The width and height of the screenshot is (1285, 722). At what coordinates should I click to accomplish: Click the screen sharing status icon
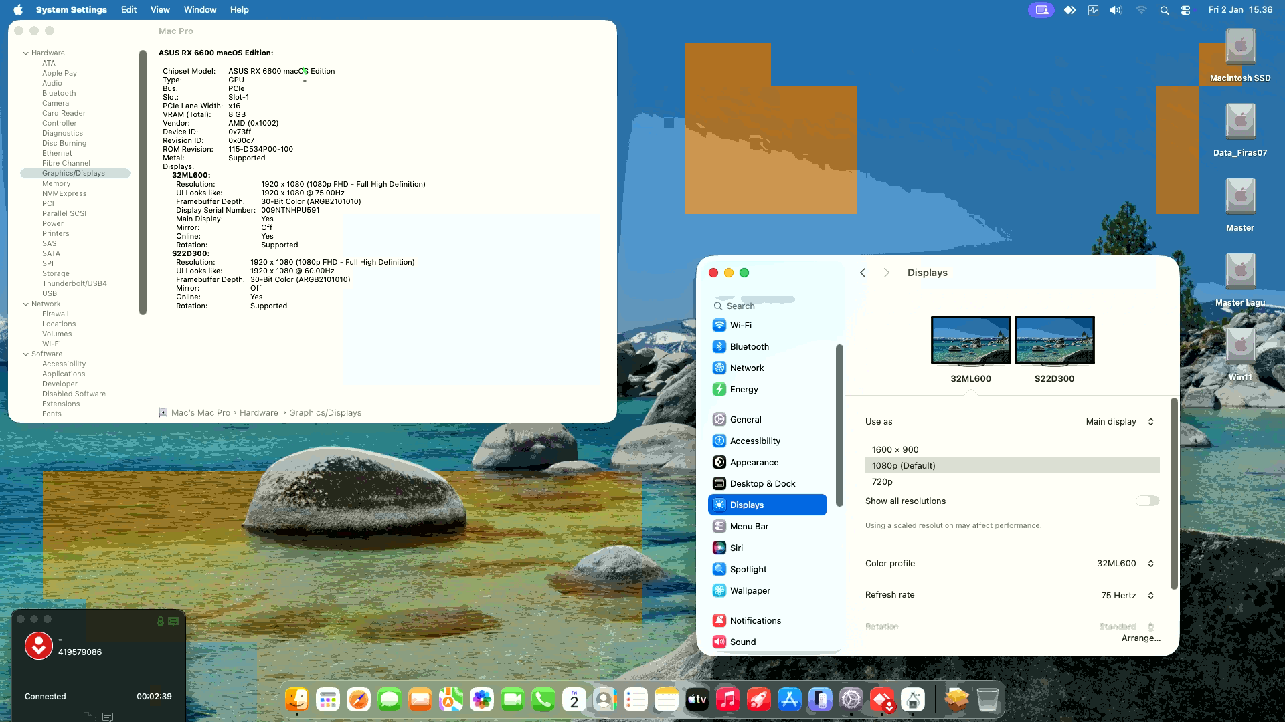[x=1041, y=10]
